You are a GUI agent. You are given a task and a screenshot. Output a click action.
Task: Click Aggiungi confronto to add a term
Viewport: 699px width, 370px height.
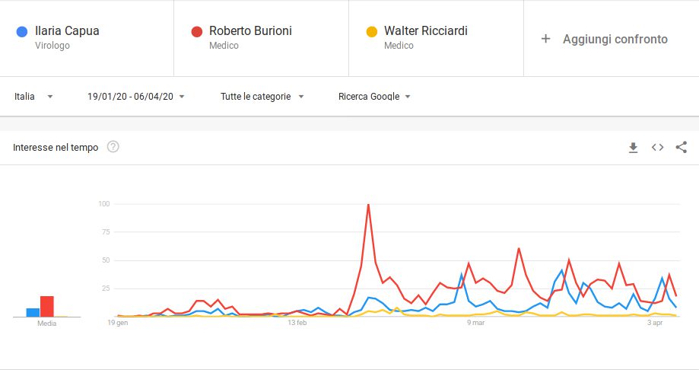click(615, 39)
